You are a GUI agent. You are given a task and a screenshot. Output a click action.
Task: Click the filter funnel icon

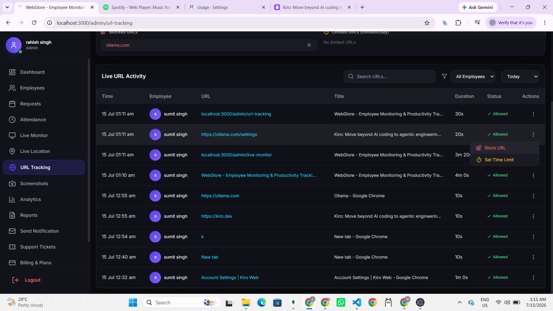point(444,76)
